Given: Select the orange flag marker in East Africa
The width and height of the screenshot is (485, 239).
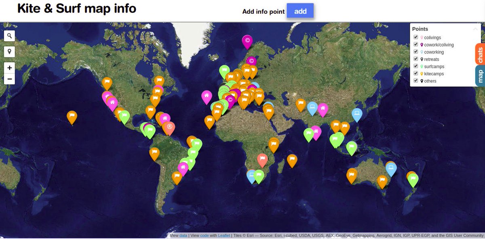Looking at the screenshot, I should tap(274, 146).
